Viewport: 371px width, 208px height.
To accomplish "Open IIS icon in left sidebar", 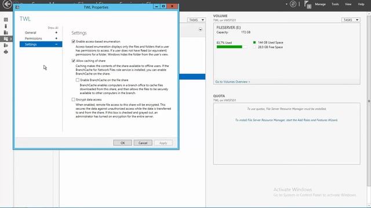I will [x=6, y=45].
